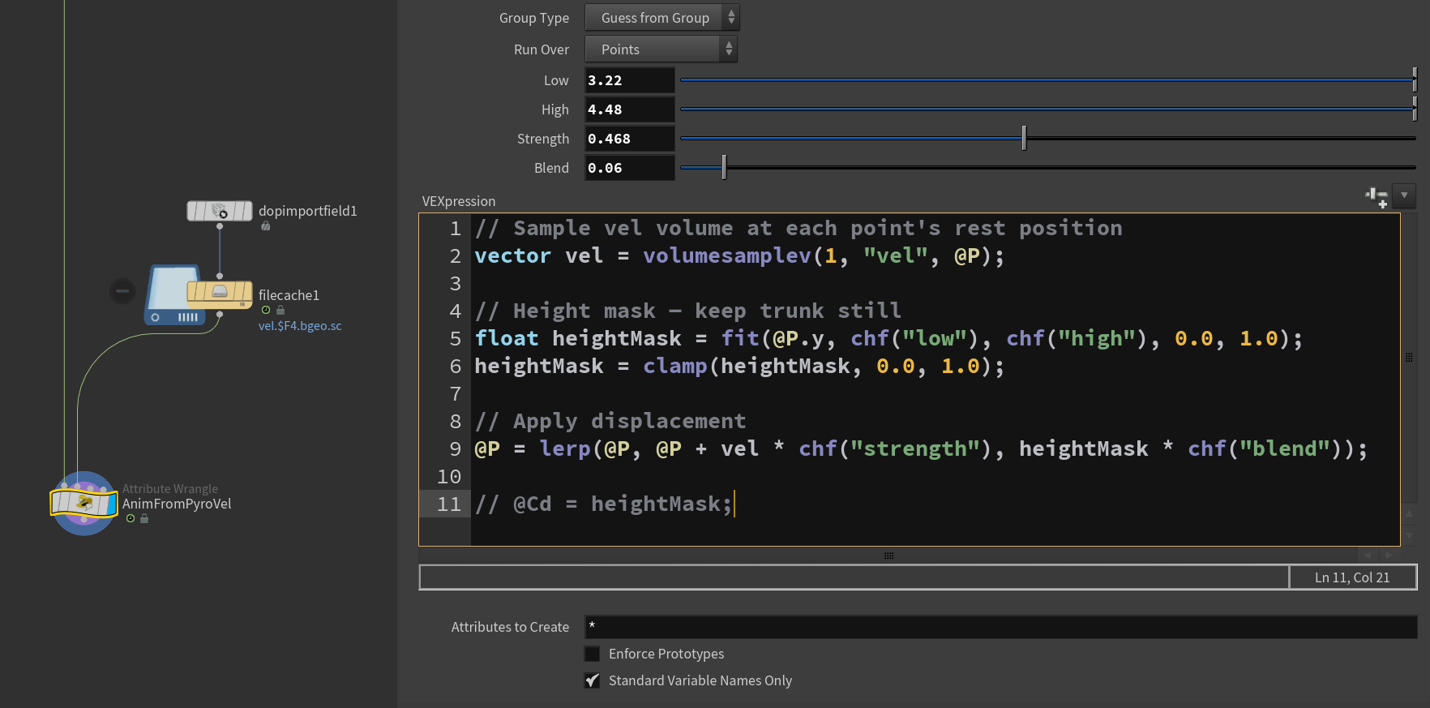Click the AnimFromPyroVel node name label

coord(177,504)
